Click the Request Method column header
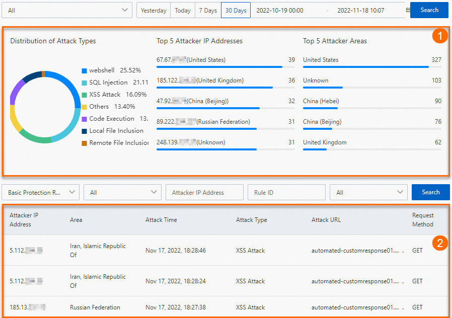 [423, 220]
